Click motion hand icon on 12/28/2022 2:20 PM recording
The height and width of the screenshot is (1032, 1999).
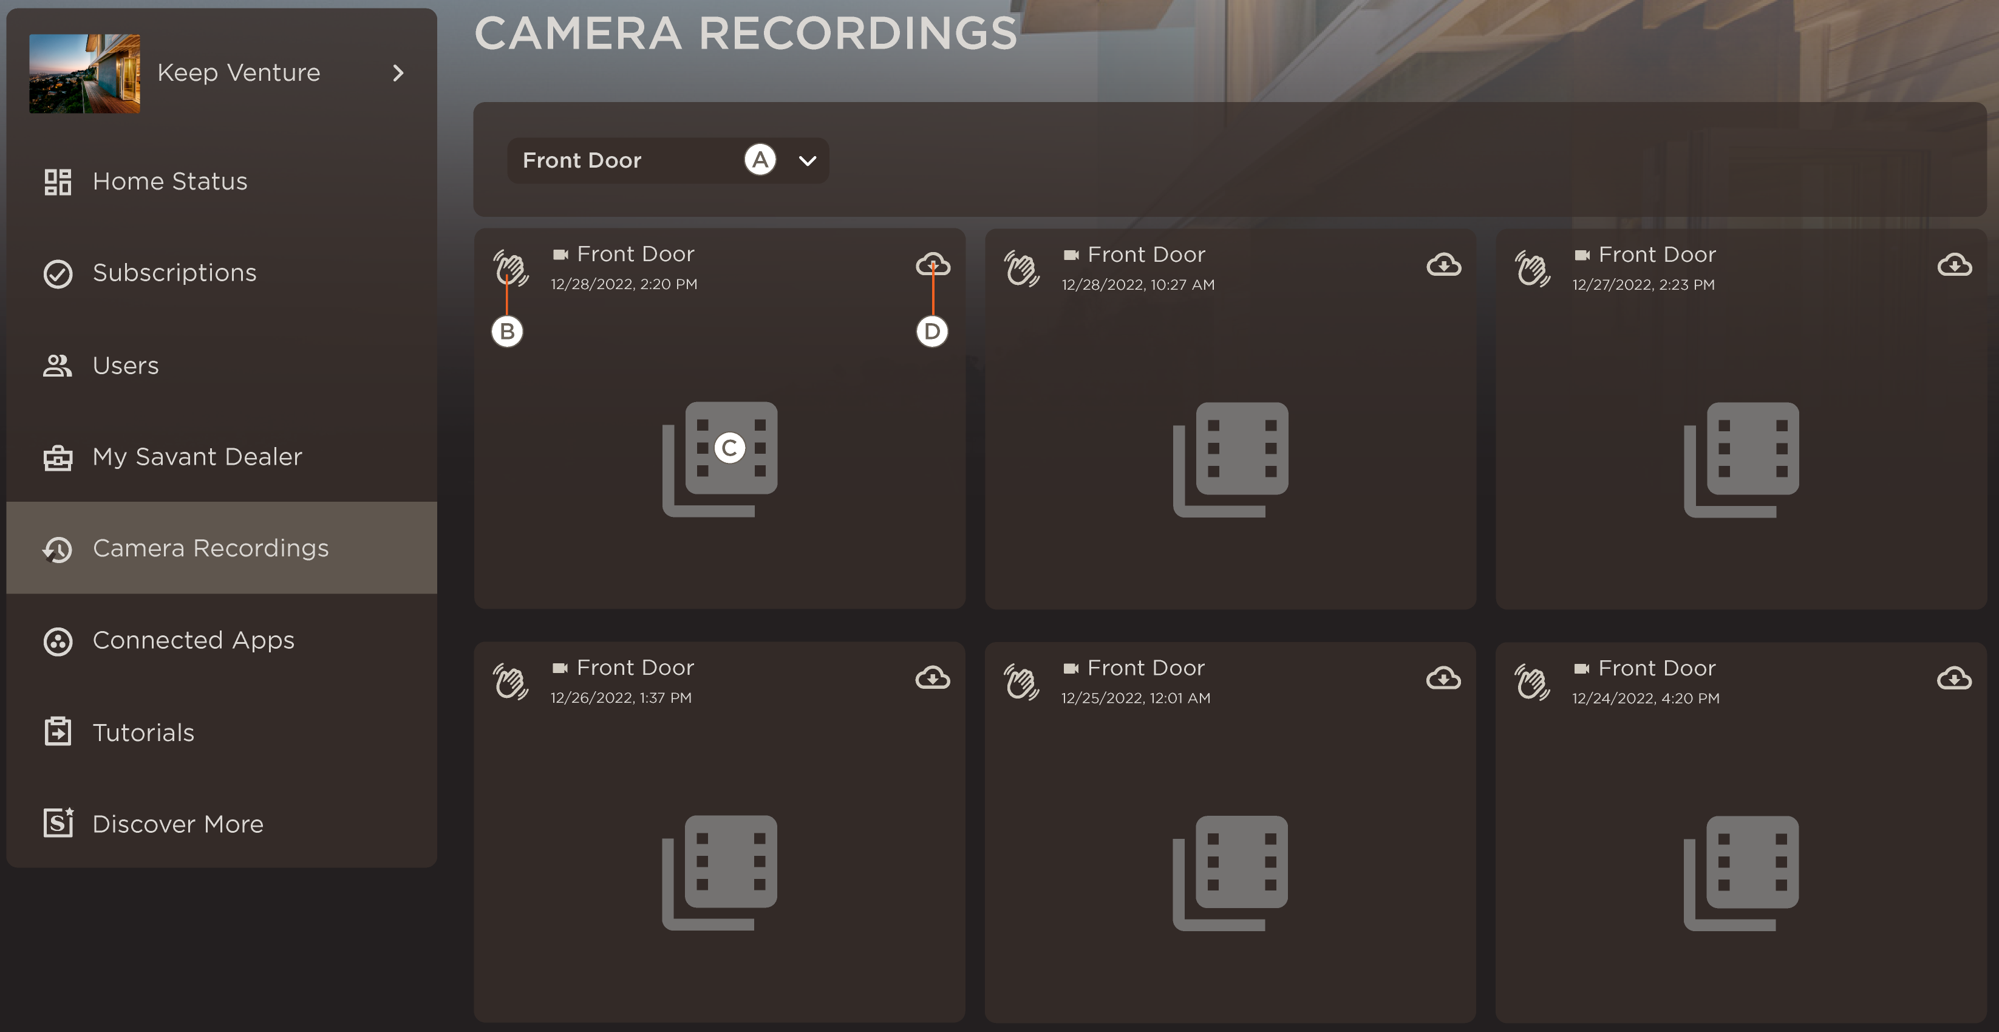click(511, 268)
